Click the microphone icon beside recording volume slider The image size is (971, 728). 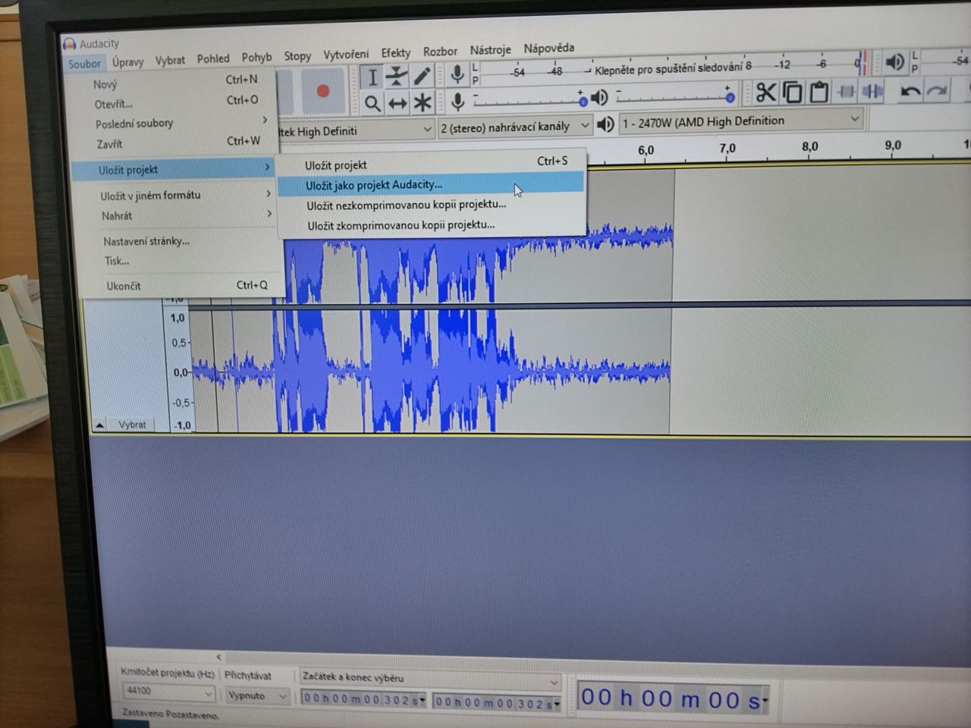click(x=457, y=101)
